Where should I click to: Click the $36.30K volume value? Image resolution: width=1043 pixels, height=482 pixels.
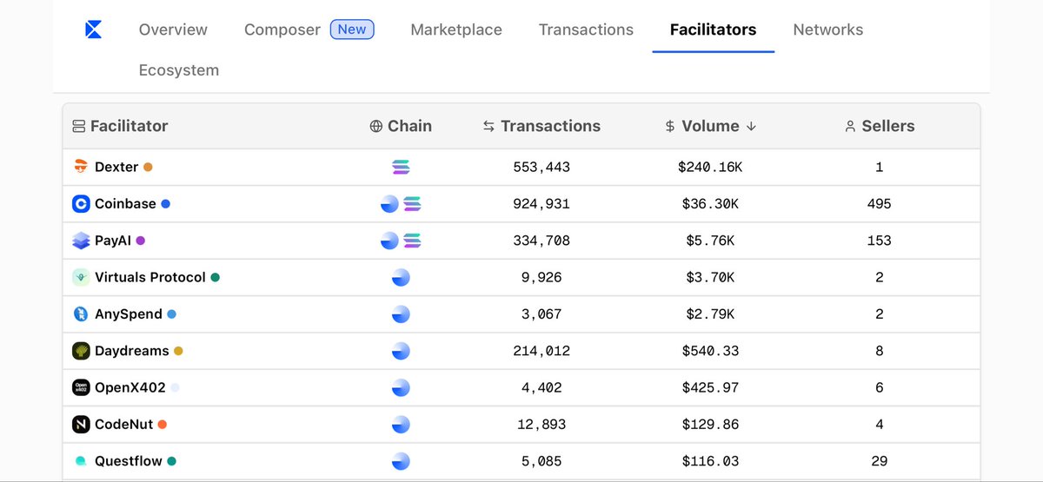tap(710, 204)
